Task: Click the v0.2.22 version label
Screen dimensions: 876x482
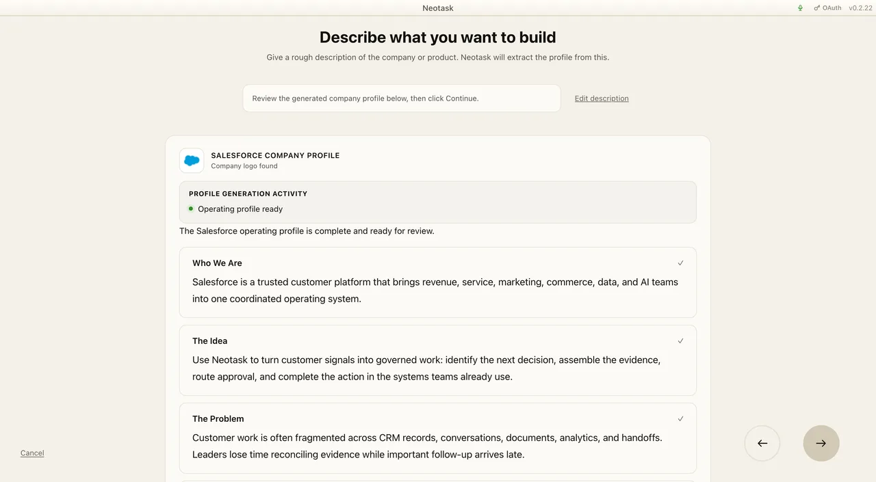Action: 860,8
